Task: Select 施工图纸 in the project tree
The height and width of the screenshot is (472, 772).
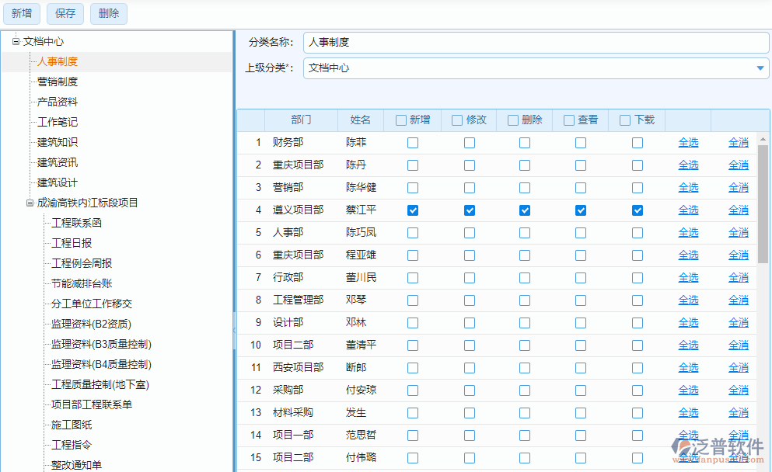Action: tap(72, 425)
